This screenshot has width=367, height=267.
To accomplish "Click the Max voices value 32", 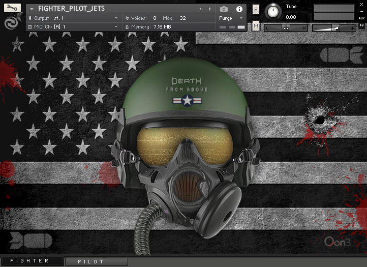I will (x=182, y=18).
